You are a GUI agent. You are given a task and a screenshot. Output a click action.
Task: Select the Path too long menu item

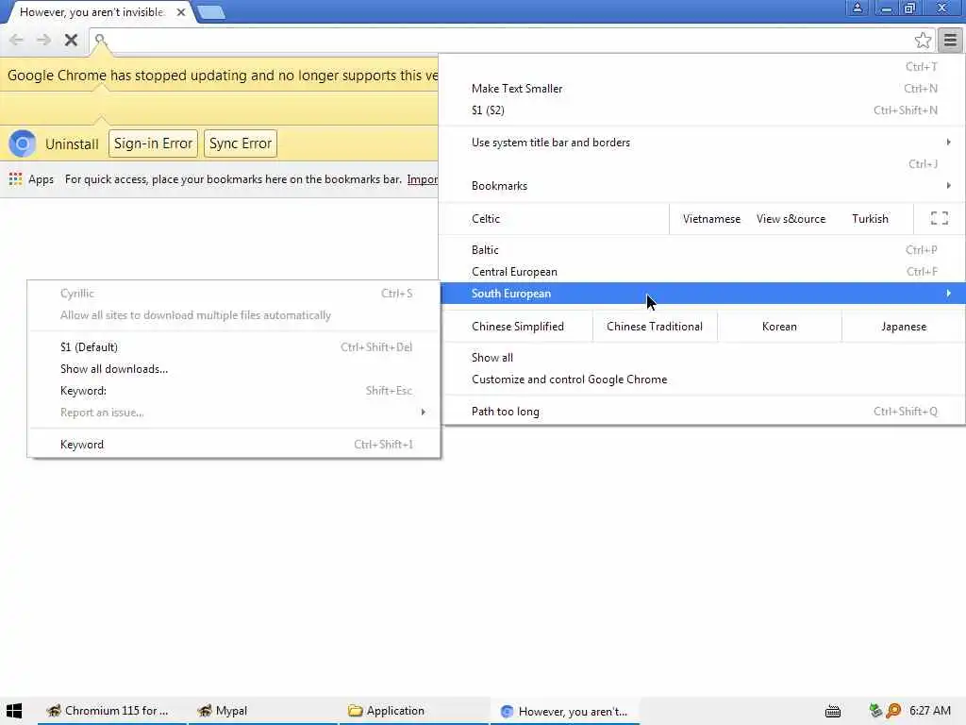(x=704, y=412)
